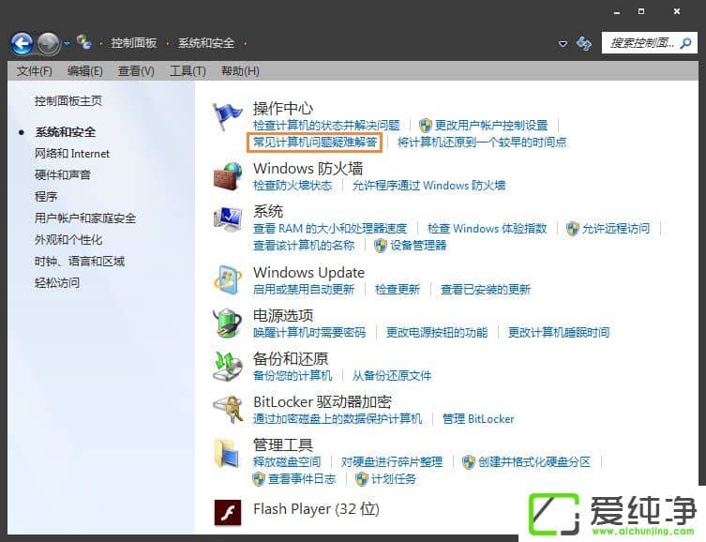Screen dimensions: 706x542
Task: Expand the arrow after 系统和安全 in the breadcrumb
Action: 246,43
